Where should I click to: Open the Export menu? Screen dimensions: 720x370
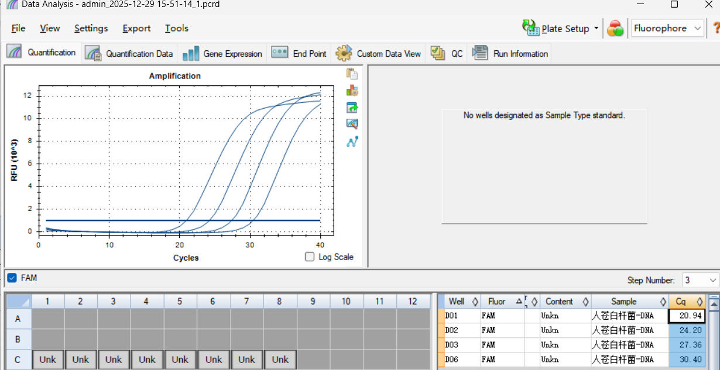pos(136,28)
